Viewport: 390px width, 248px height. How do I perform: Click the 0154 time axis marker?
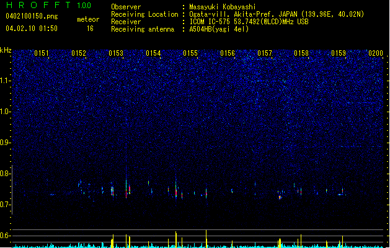click(x=153, y=53)
